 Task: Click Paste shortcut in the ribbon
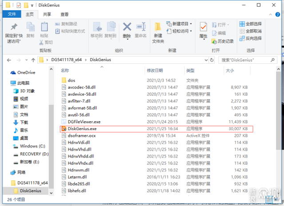coord(70,31)
